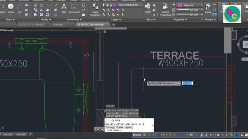Activate the Scale tool in Modify panel
This screenshot has height=139, width=248.
click(x=41, y=15)
